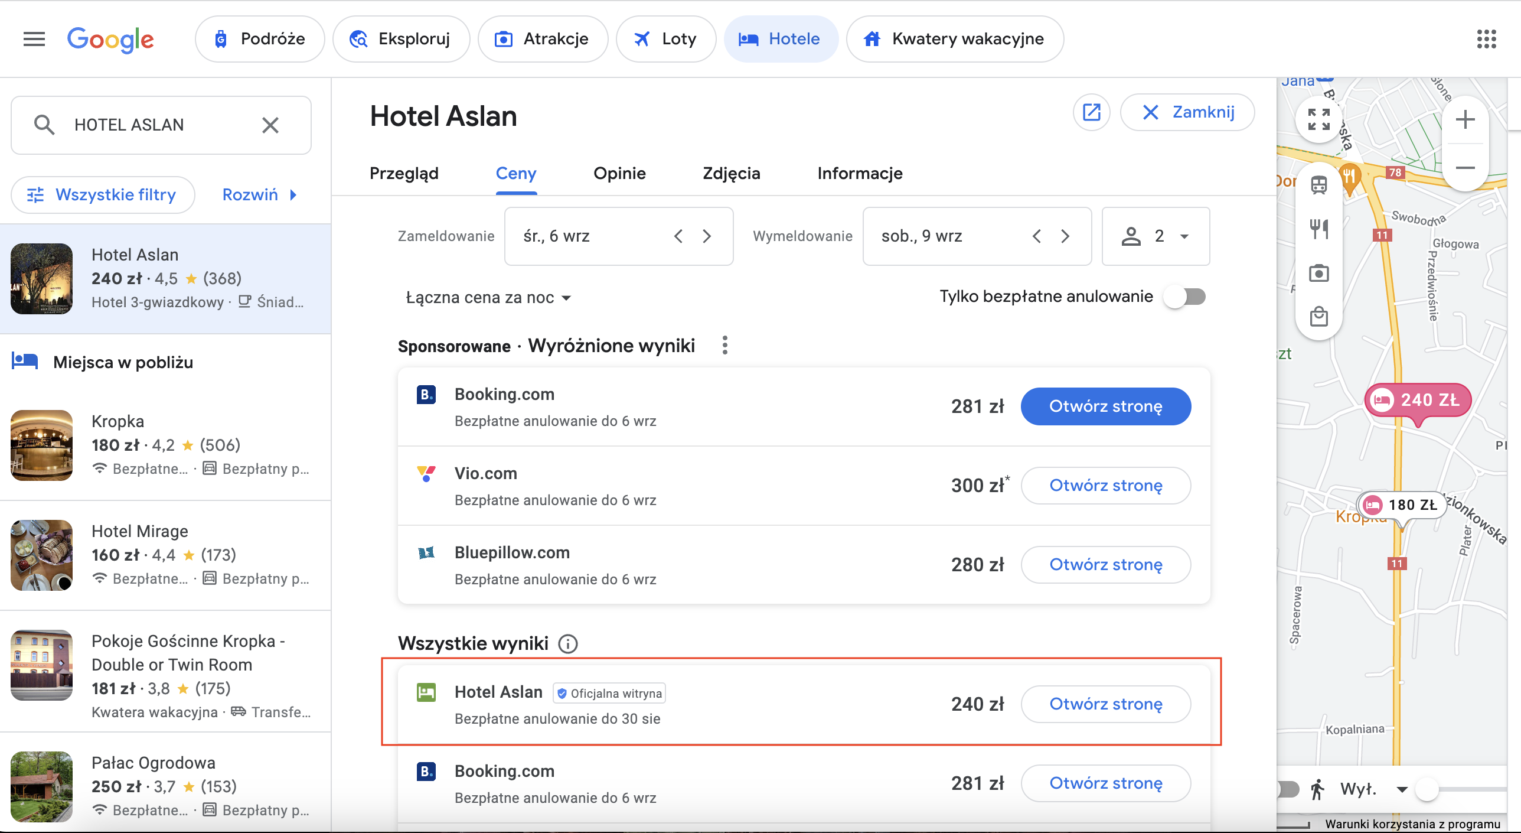Screen dimensions: 1521x833
Task: Switch to the Zdjęcia tab
Action: tap(731, 173)
